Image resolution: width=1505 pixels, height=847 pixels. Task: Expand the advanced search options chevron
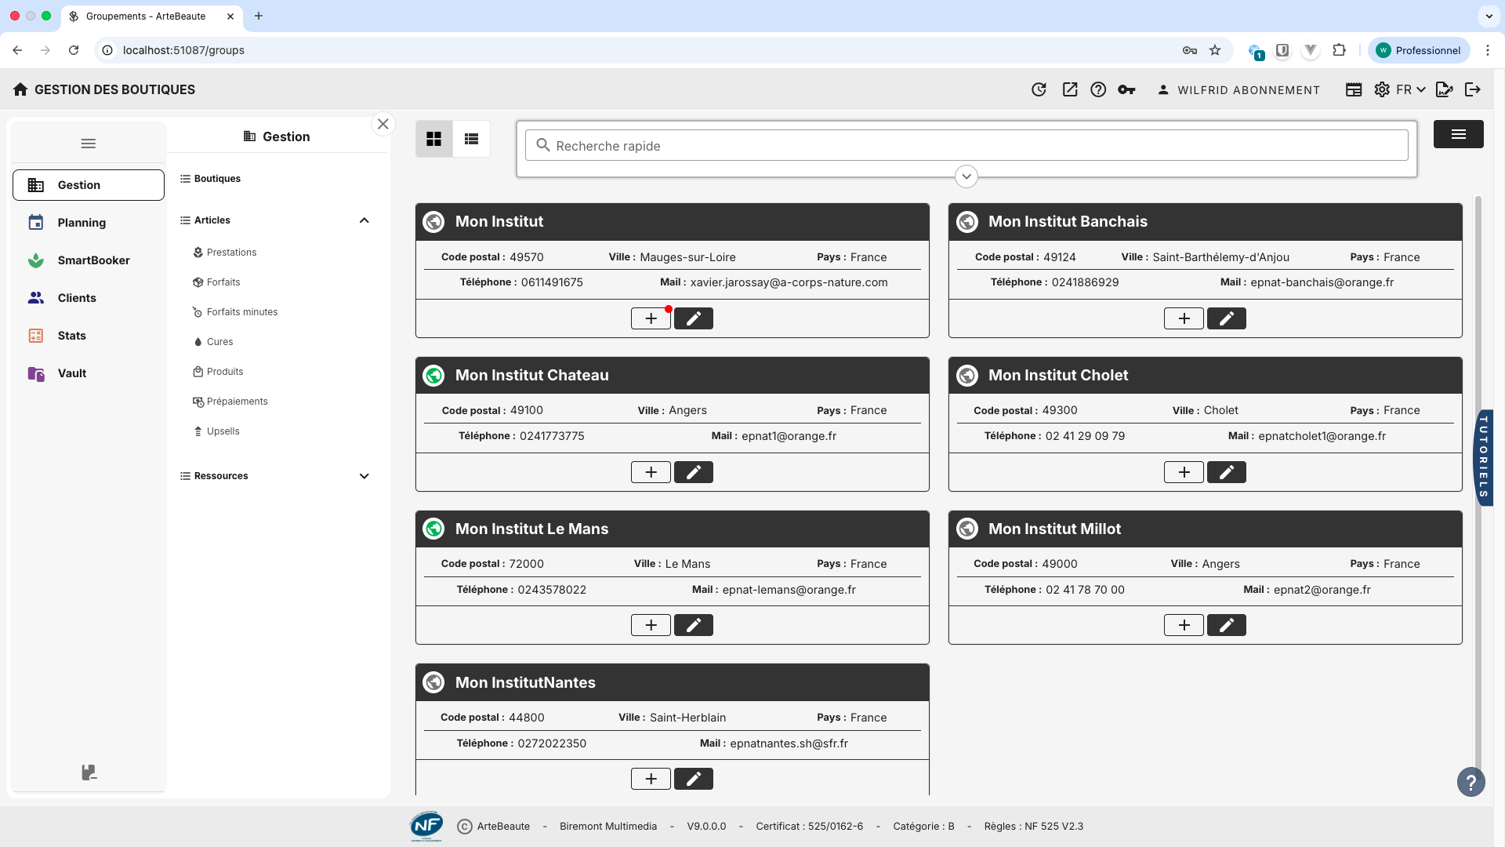click(966, 176)
